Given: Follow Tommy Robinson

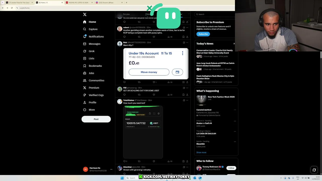Looking at the screenshot, I should [x=231, y=168].
